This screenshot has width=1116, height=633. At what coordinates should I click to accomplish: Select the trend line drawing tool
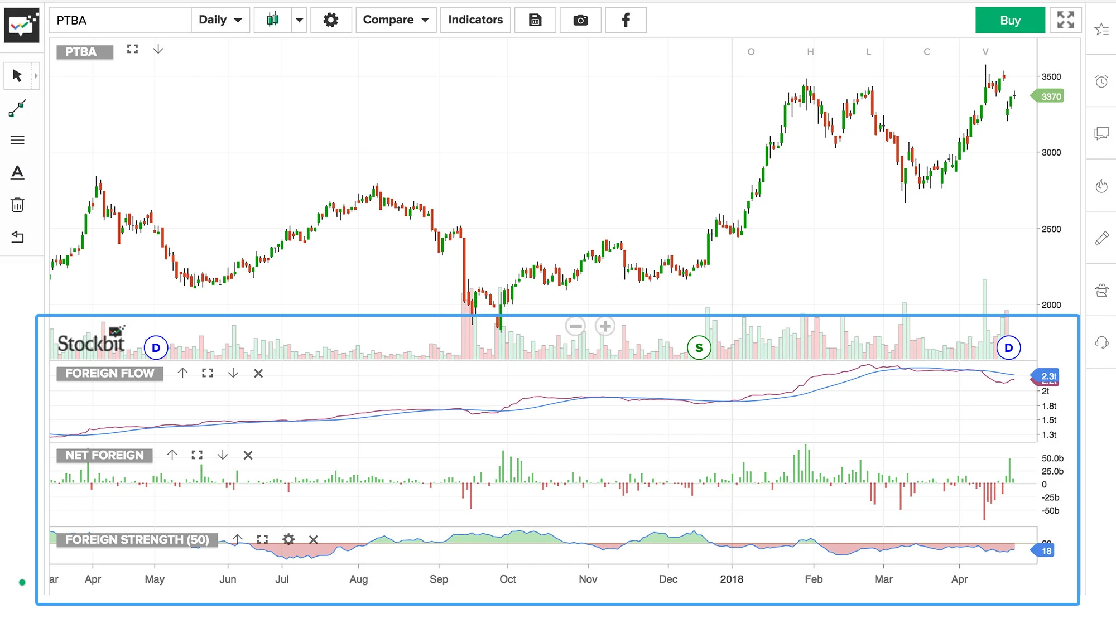coord(17,108)
